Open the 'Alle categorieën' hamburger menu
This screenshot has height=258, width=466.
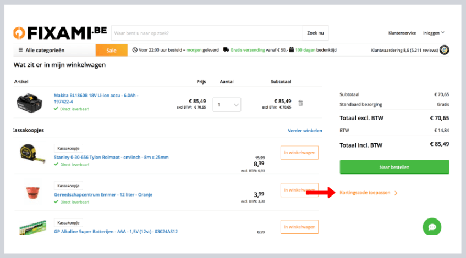point(42,50)
